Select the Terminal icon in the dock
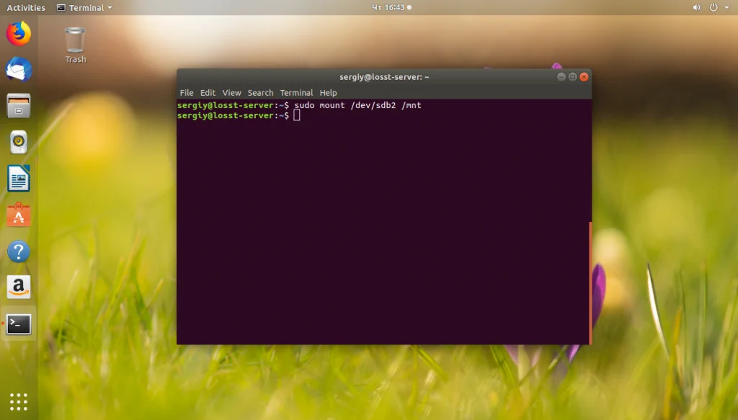 [18, 324]
